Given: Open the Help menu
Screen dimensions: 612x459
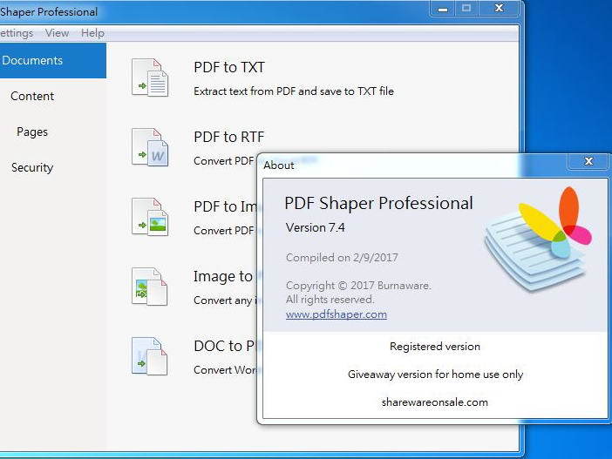Looking at the screenshot, I should [92, 33].
